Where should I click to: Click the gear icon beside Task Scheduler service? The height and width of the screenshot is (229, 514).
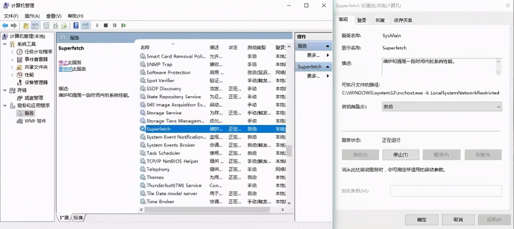[143, 153]
